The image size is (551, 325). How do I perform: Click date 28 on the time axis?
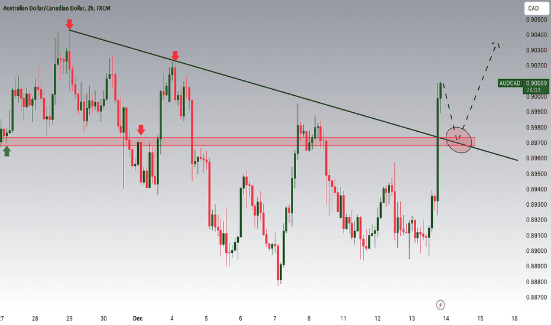click(35, 318)
